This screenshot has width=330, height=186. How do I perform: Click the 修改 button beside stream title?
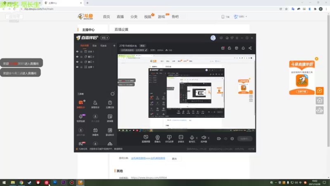point(142,45)
